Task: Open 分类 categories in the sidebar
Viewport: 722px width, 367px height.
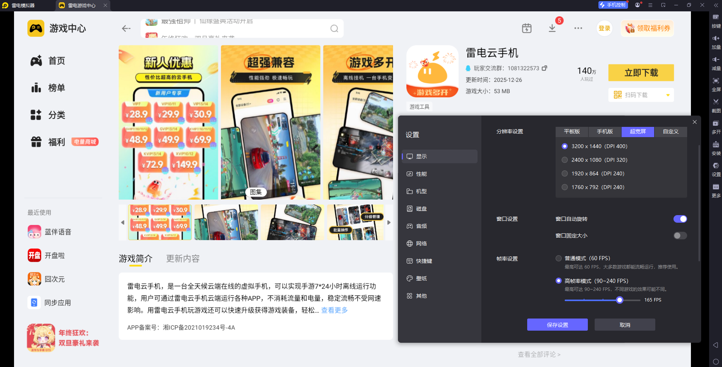Action: (48, 115)
